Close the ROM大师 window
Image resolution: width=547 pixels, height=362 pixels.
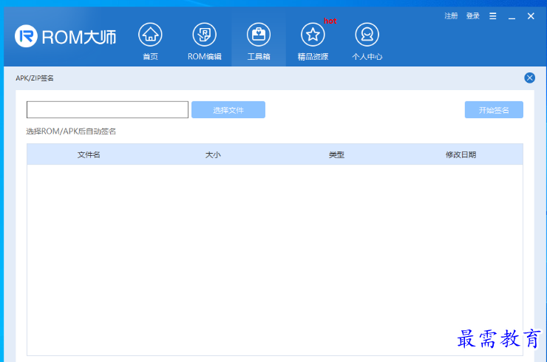tap(531, 16)
